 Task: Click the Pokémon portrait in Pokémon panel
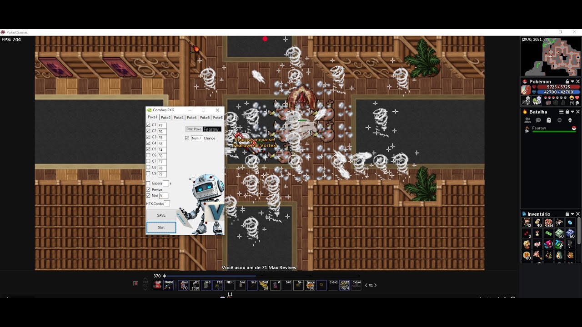526,89
